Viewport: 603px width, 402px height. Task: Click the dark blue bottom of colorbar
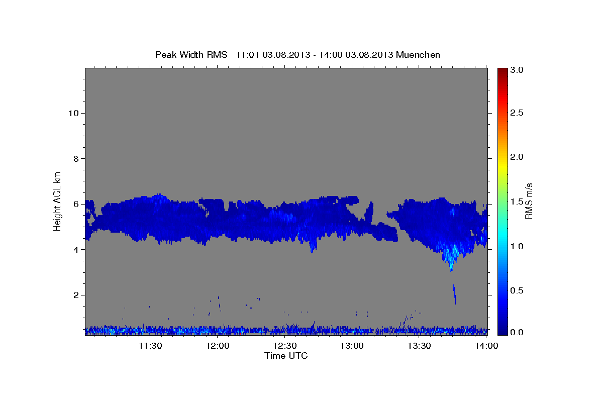[x=502, y=332]
